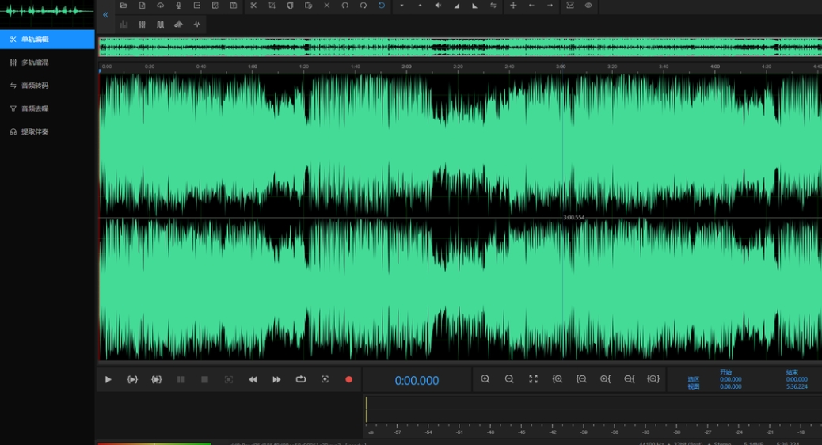The image size is (822, 445).
Task: Click the rewind double-arrow button
Action: tap(253, 379)
